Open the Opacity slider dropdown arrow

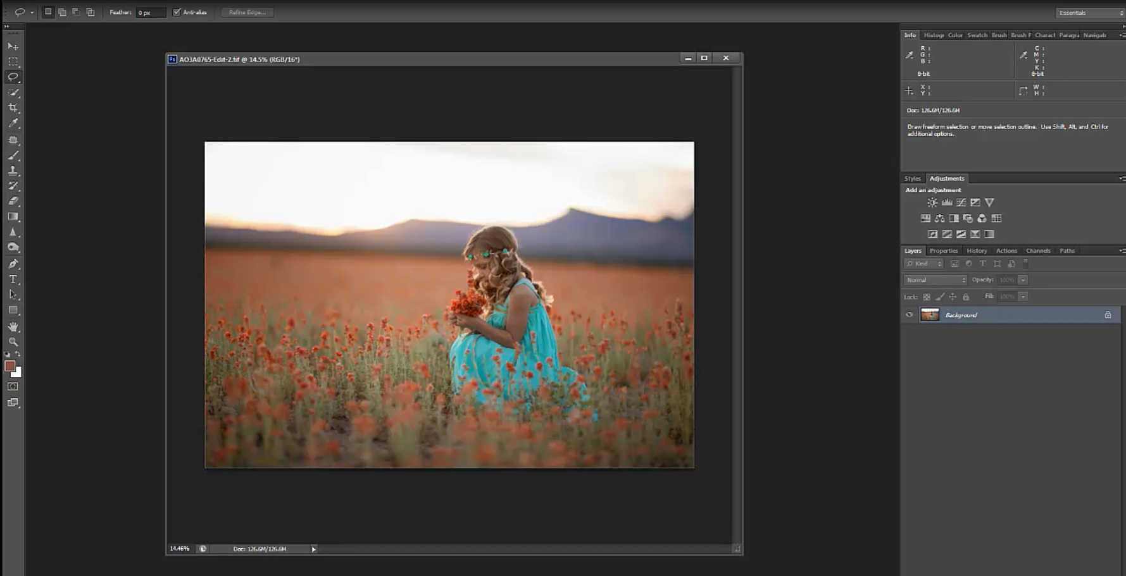click(1023, 280)
